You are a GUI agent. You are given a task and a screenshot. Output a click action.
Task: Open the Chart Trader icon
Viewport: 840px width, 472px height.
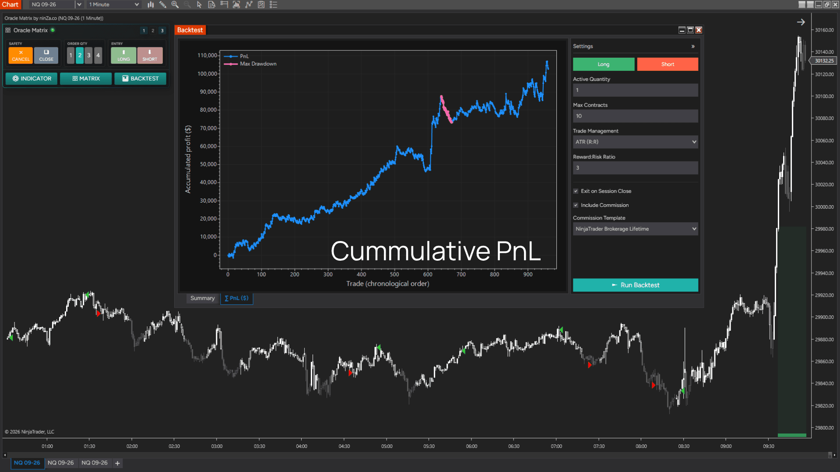pos(224,4)
